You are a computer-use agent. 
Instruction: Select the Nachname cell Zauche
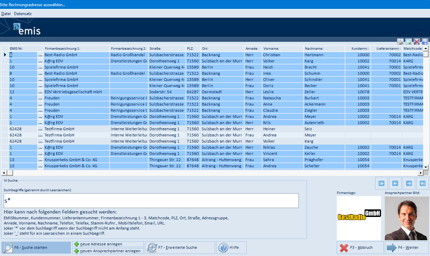(324, 147)
